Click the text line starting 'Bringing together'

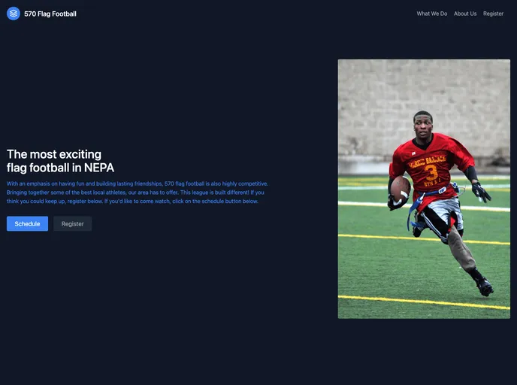point(135,192)
